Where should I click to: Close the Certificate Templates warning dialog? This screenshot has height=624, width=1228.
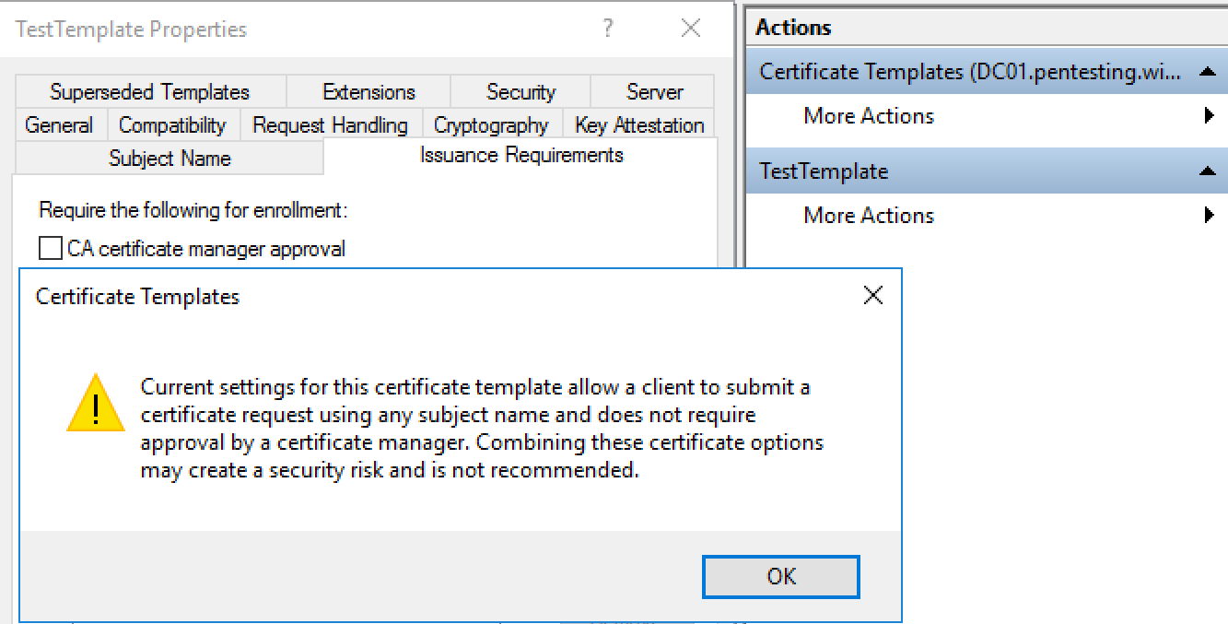[872, 295]
